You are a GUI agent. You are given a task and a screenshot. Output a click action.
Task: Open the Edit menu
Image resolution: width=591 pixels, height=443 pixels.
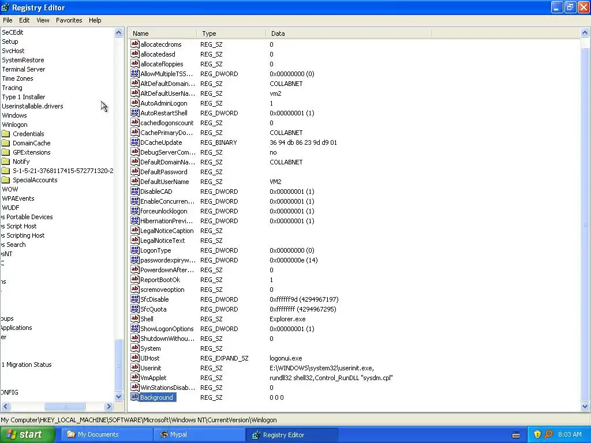point(24,20)
